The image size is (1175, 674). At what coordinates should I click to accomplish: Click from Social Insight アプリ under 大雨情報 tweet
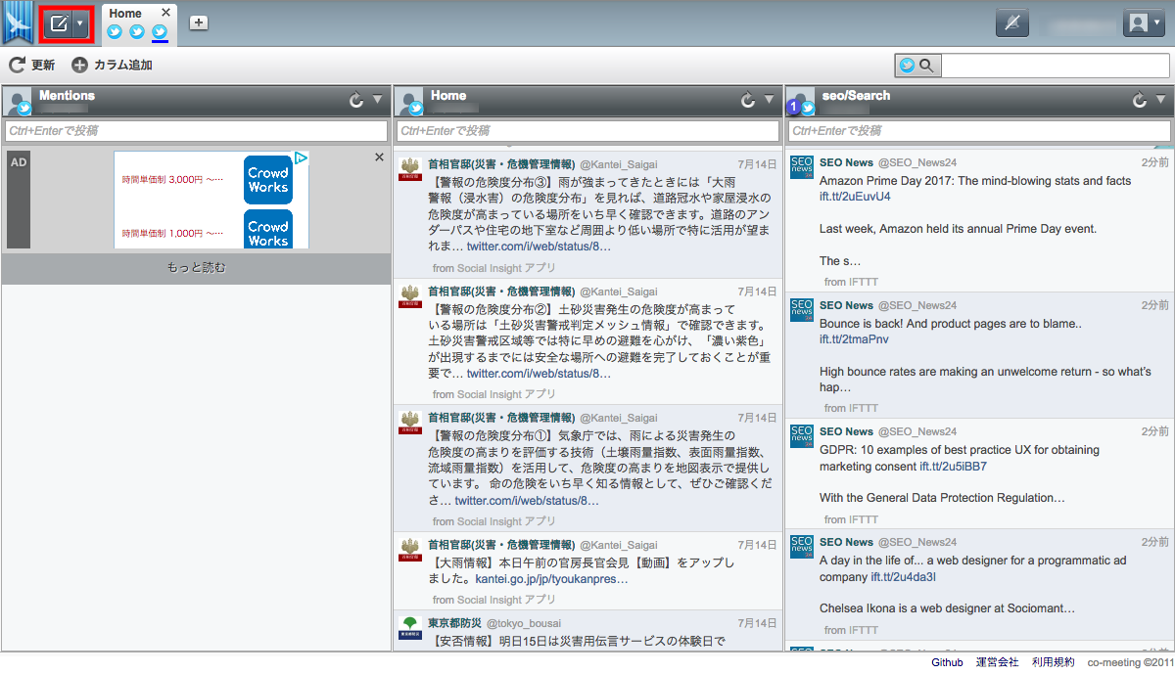tap(493, 601)
